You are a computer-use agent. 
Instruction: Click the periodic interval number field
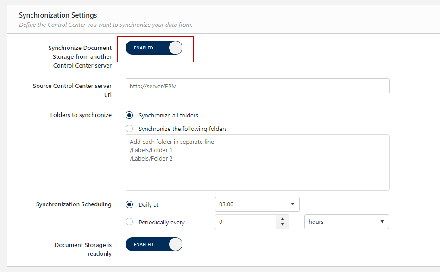pos(245,222)
